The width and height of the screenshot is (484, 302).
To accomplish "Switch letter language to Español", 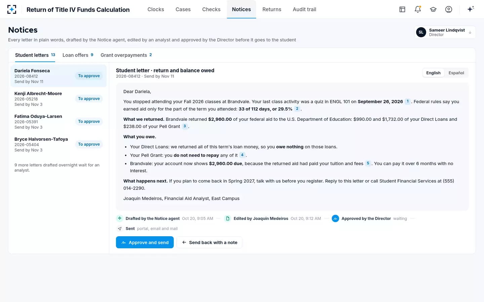I will [x=456, y=73].
